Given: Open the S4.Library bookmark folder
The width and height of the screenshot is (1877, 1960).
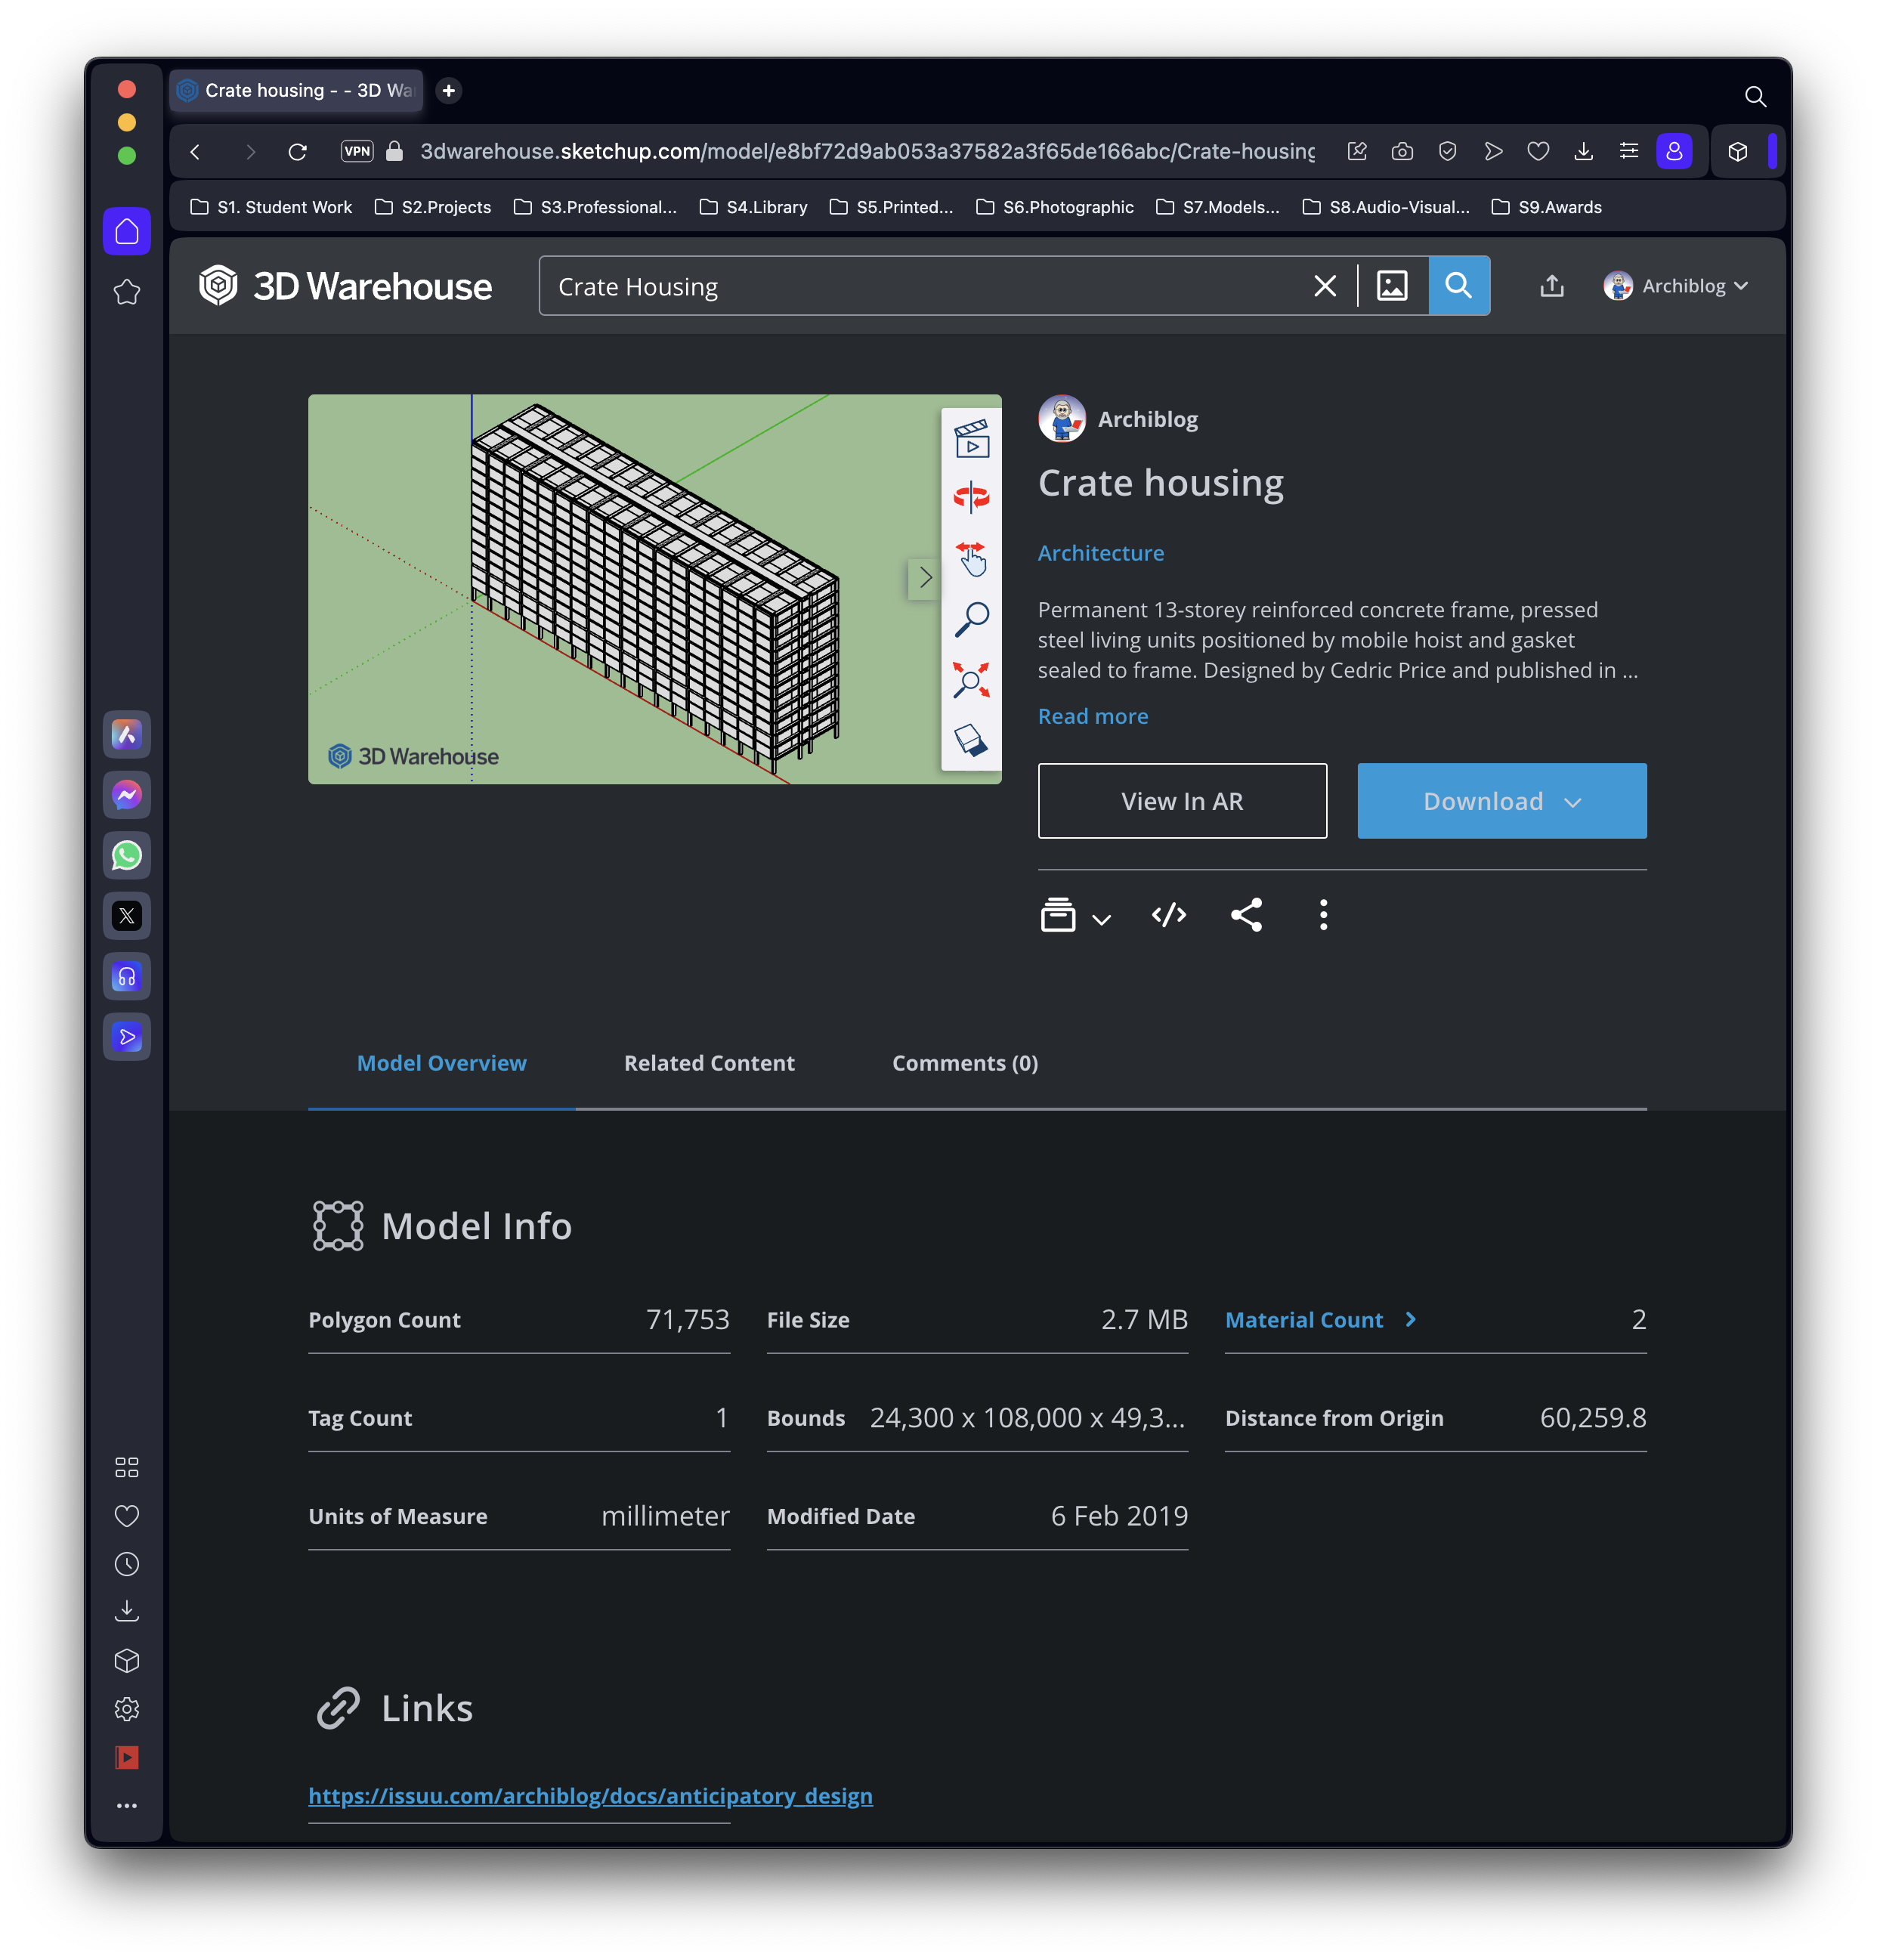Looking at the screenshot, I should pyautogui.click(x=753, y=207).
